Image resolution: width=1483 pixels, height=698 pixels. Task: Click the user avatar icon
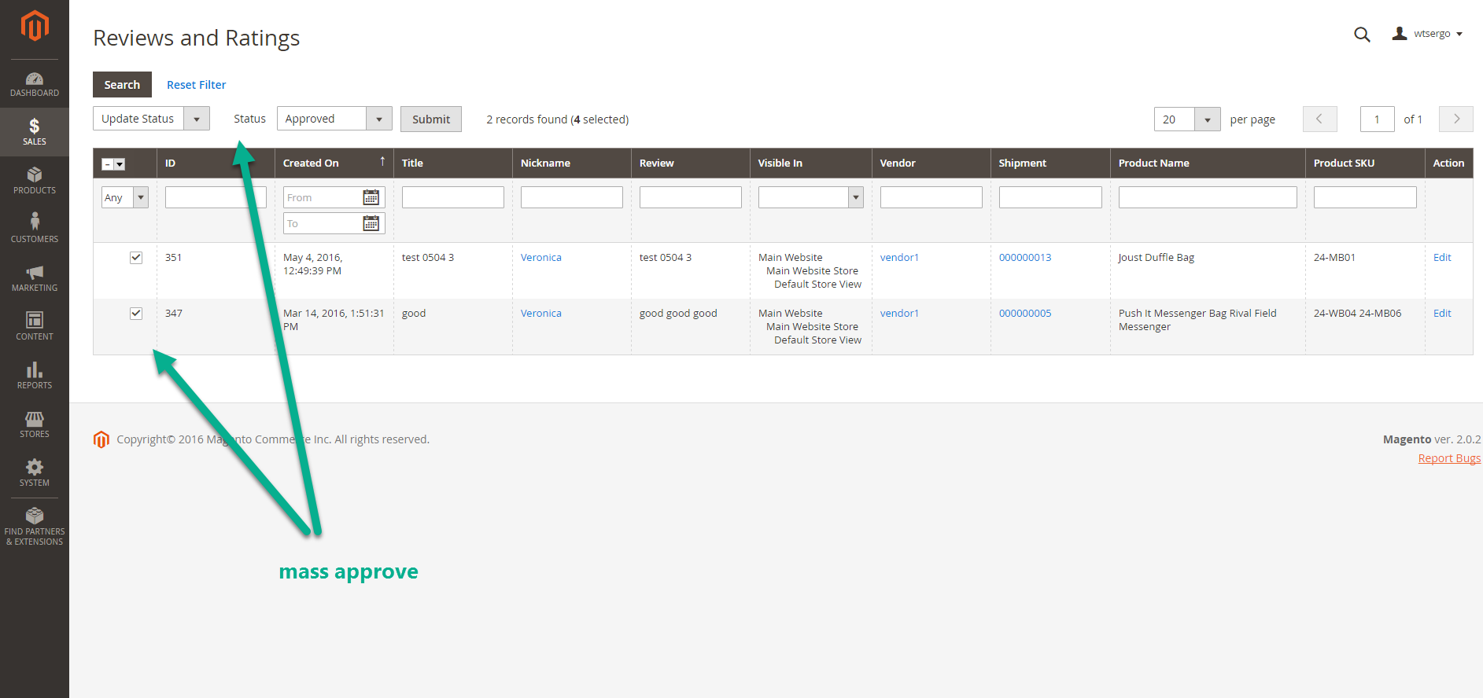click(x=1399, y=34)
